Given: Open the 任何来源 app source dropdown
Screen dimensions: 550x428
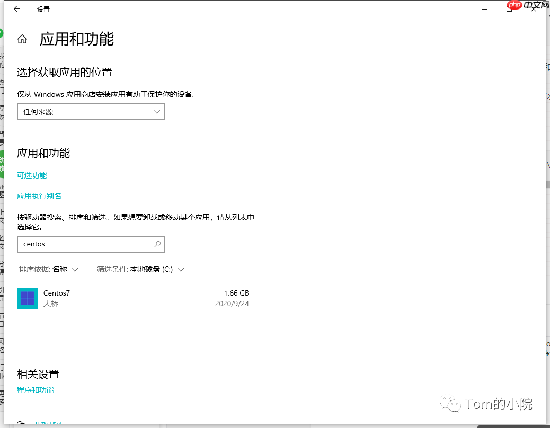Looking at the screenshot, I should [91, 112].
